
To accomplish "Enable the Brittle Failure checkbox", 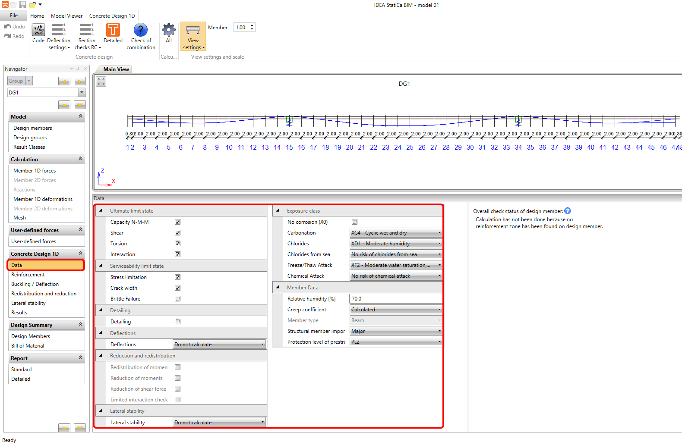I will pyautogui.click(x=177, y=299).
